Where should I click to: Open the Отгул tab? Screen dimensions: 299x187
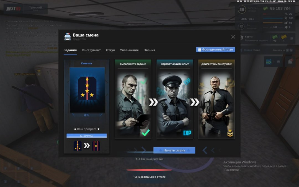tap(110, 50)
